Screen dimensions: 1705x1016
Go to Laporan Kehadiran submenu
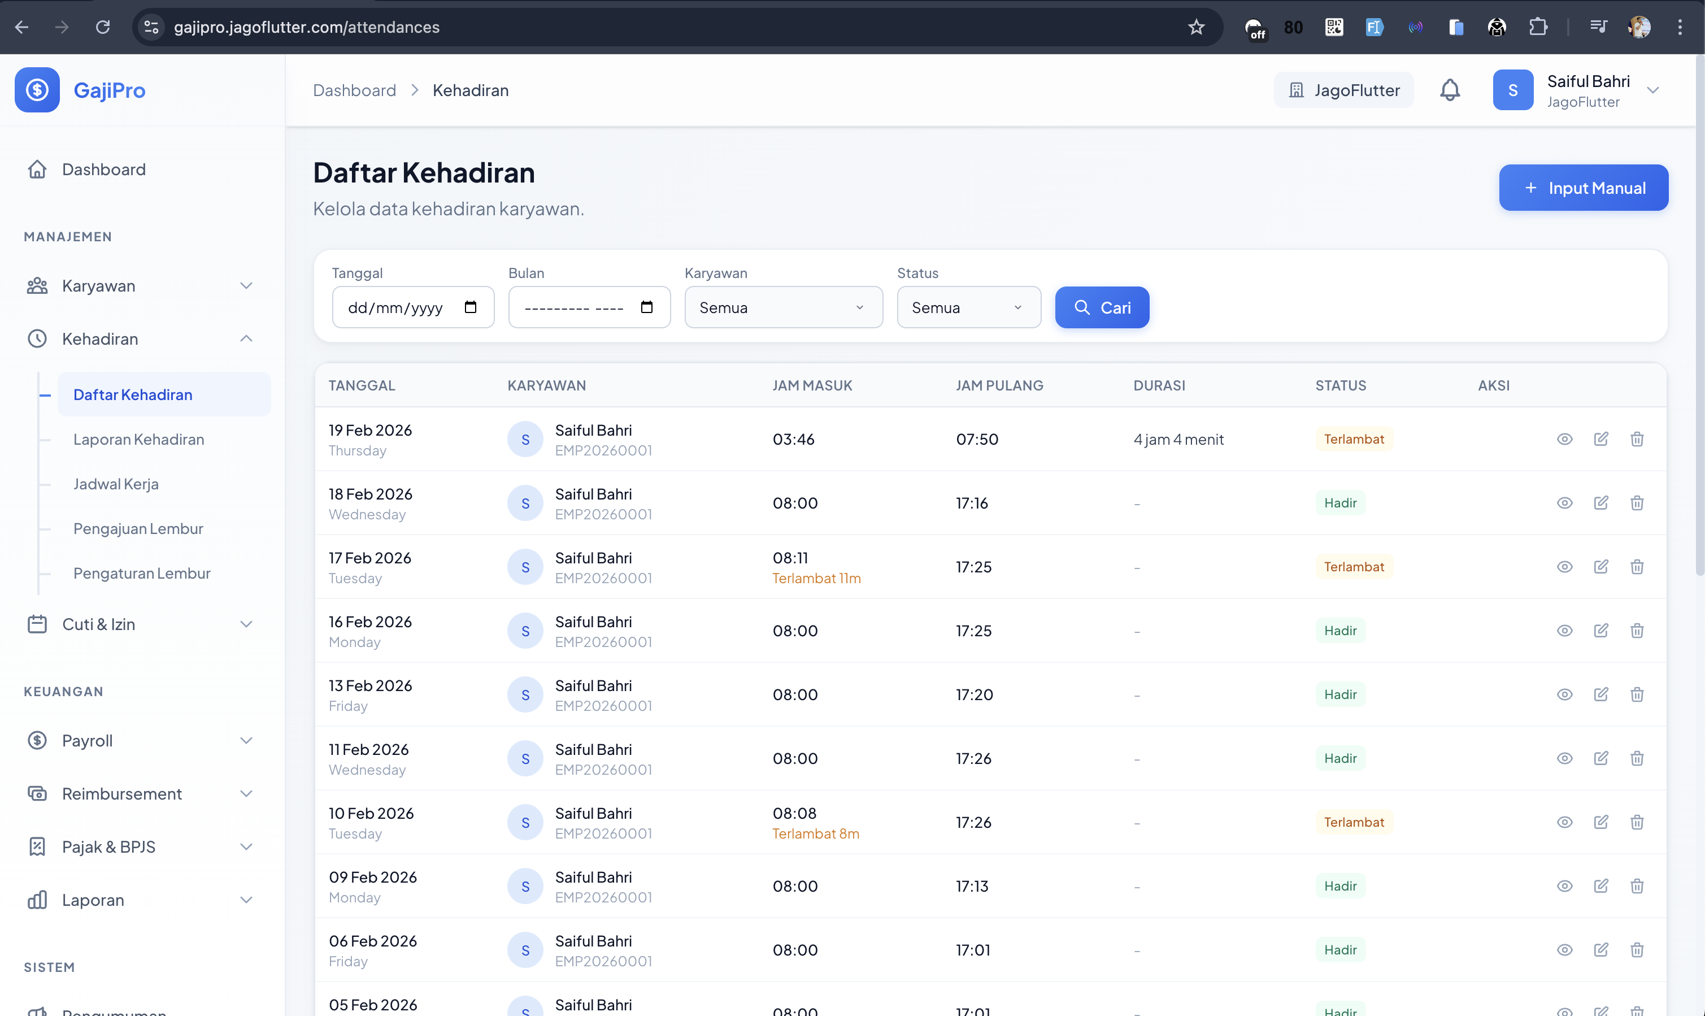(x=138, y=440)
